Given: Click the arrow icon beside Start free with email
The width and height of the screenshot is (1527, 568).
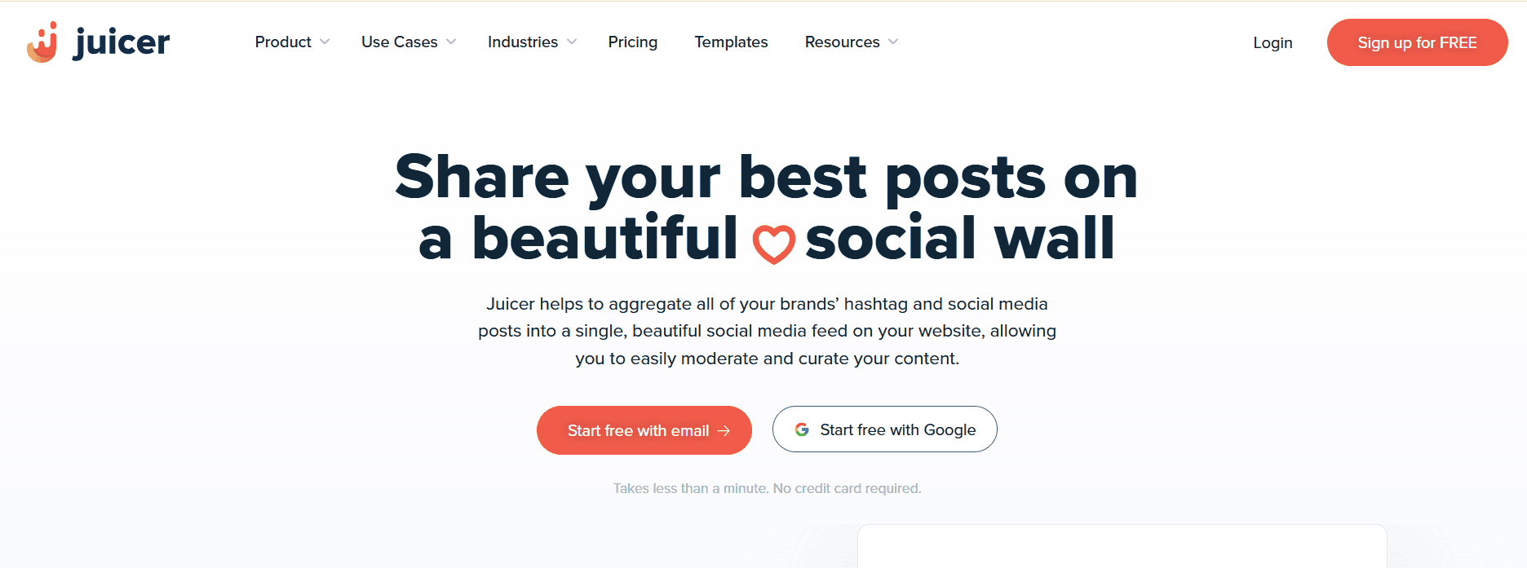Looking at the screenshot, I should pyautogui.click(x=724, y=430).
